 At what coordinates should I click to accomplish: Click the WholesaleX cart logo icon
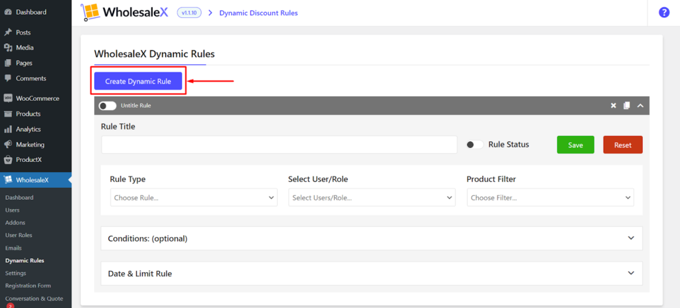(90, 13)
